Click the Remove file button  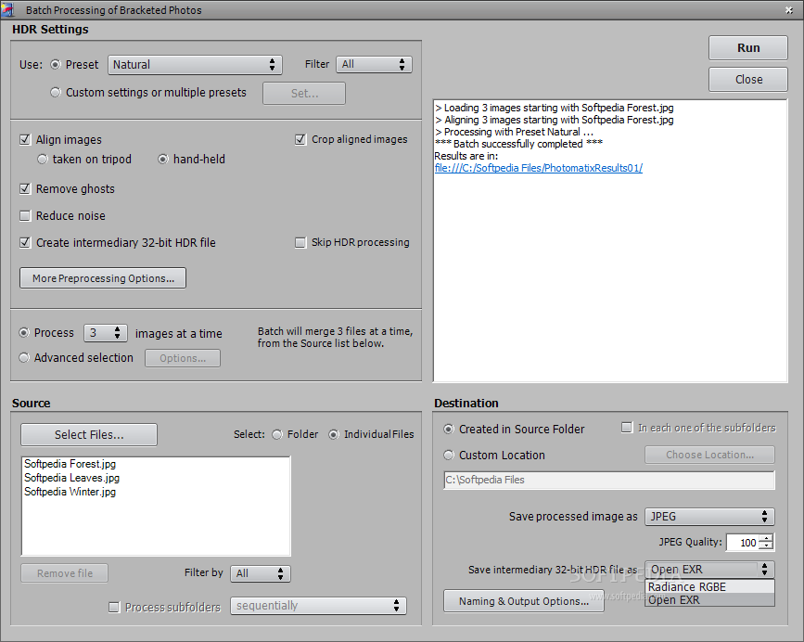point(65,573)
